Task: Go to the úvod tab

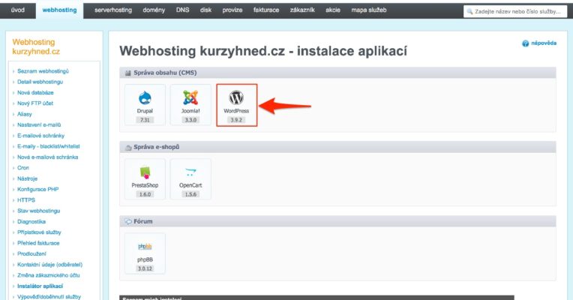Action: click(x=18, y=10)
